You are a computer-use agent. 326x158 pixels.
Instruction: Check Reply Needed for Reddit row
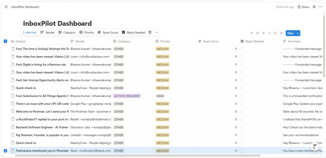242,119
